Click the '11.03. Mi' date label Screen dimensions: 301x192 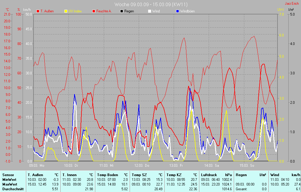coord(106,165)
